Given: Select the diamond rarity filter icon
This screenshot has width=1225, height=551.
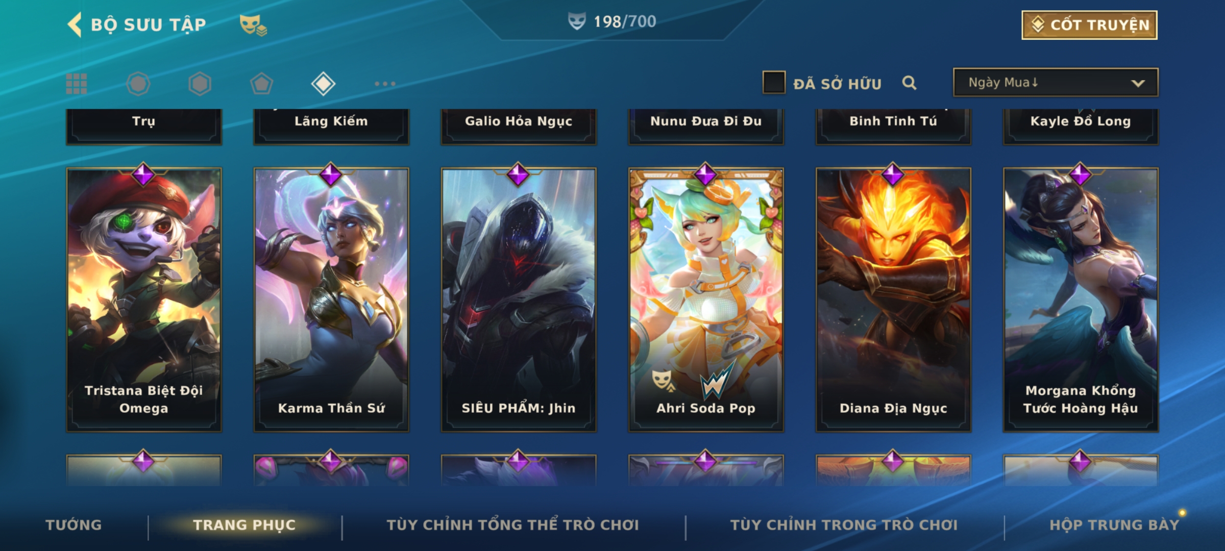Looking at the screenshot, I should point(323,84).
